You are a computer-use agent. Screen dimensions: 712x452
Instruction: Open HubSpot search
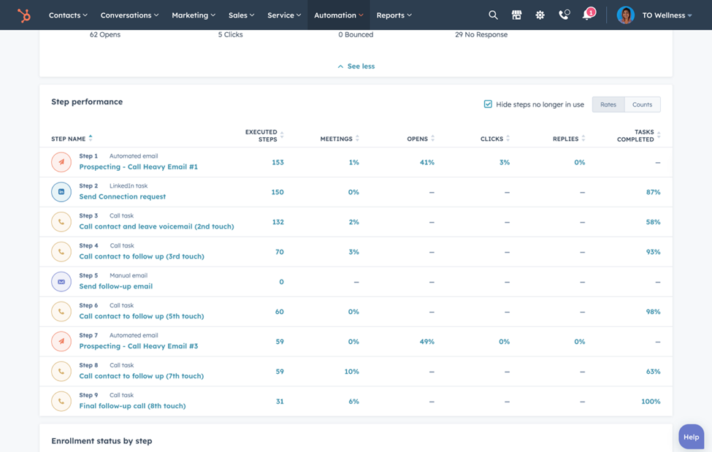coord(493,15)
